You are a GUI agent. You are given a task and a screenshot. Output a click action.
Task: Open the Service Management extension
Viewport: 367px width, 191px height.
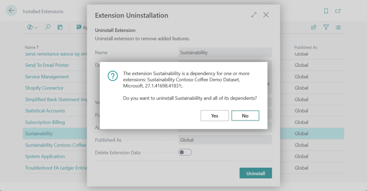[47, 77]
